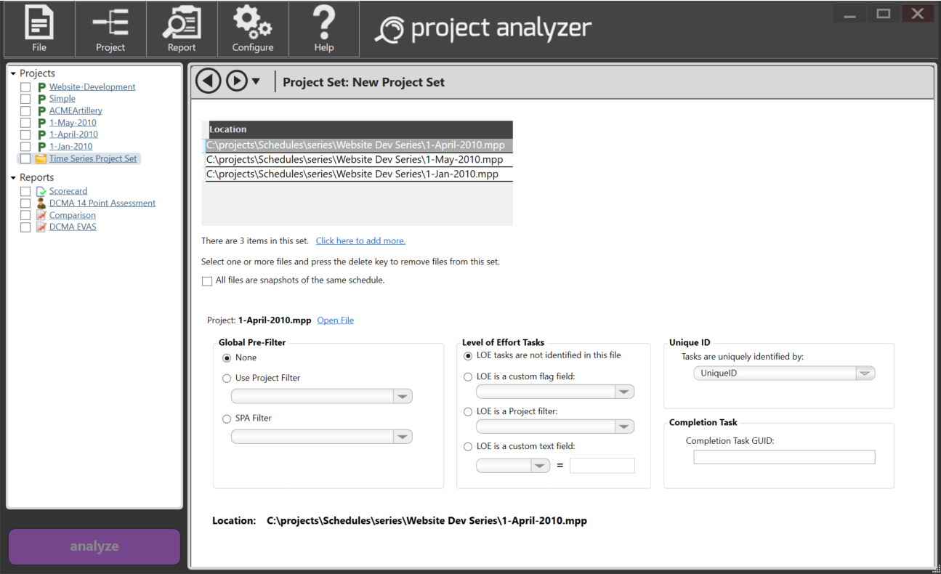Open DCMA 14 Point Assessment report

tap(102, 203)
